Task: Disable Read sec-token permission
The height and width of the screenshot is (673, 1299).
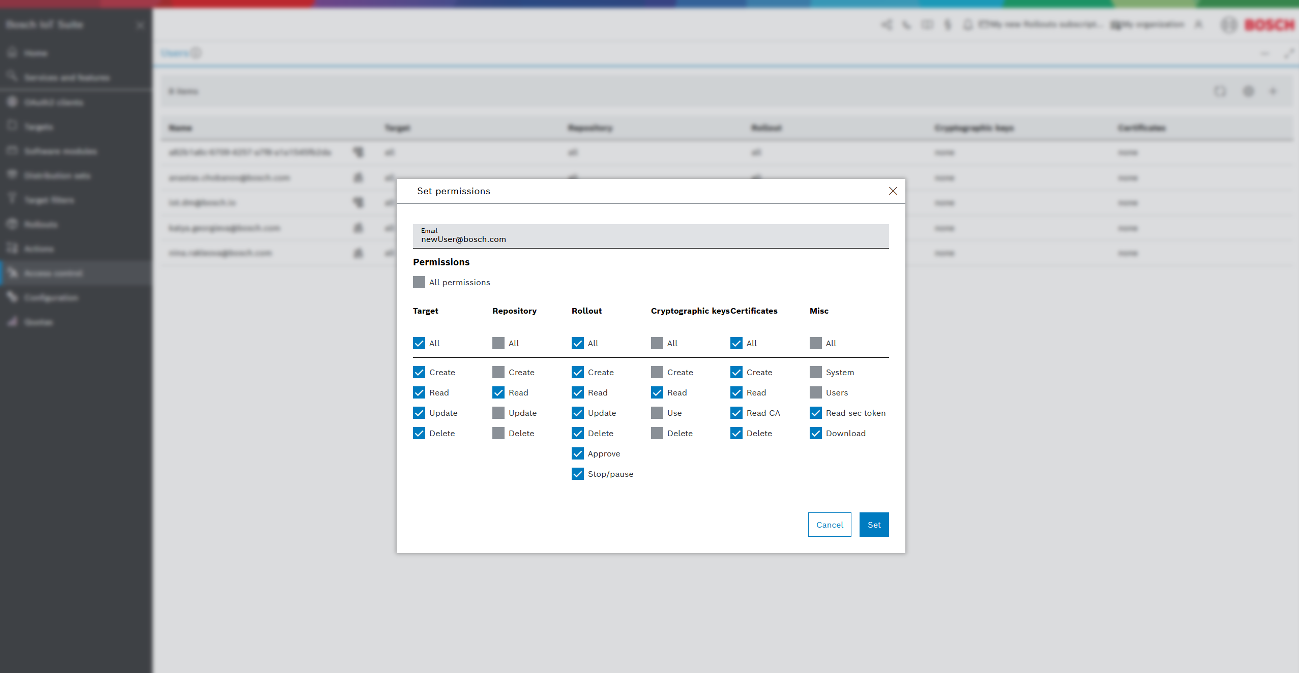Action: pyautogui.click(x=816, y=413)
